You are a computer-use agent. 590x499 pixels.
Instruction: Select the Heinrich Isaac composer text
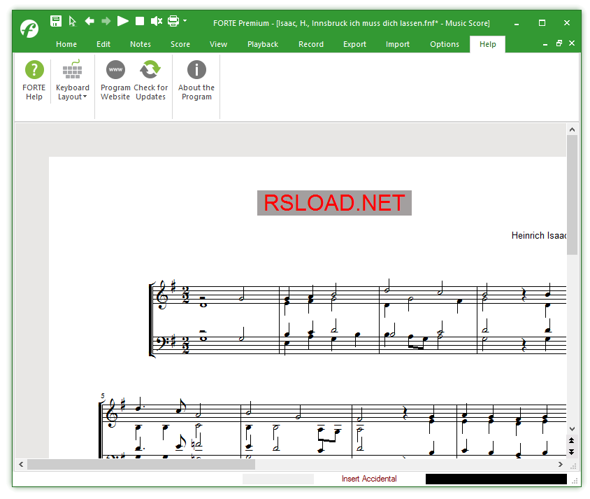[x=538, y=235]
